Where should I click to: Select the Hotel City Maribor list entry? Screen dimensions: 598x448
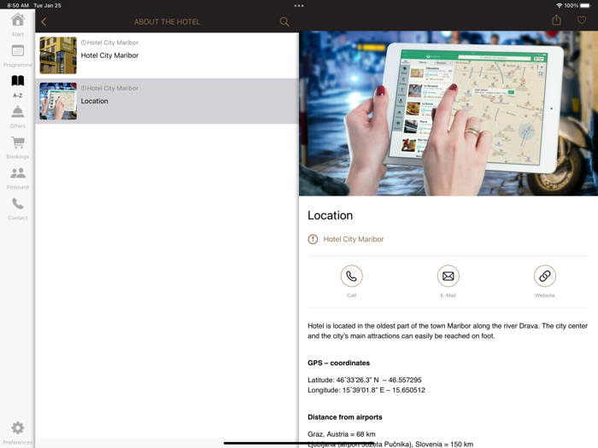click(x=167, y=55)
